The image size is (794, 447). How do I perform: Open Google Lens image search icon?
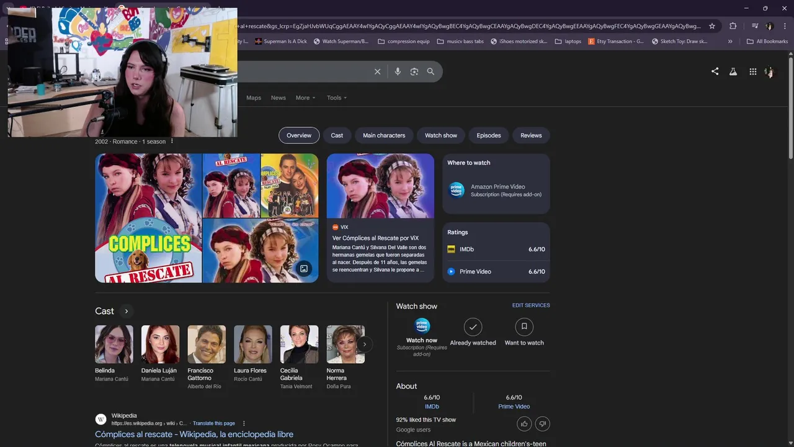414,71
